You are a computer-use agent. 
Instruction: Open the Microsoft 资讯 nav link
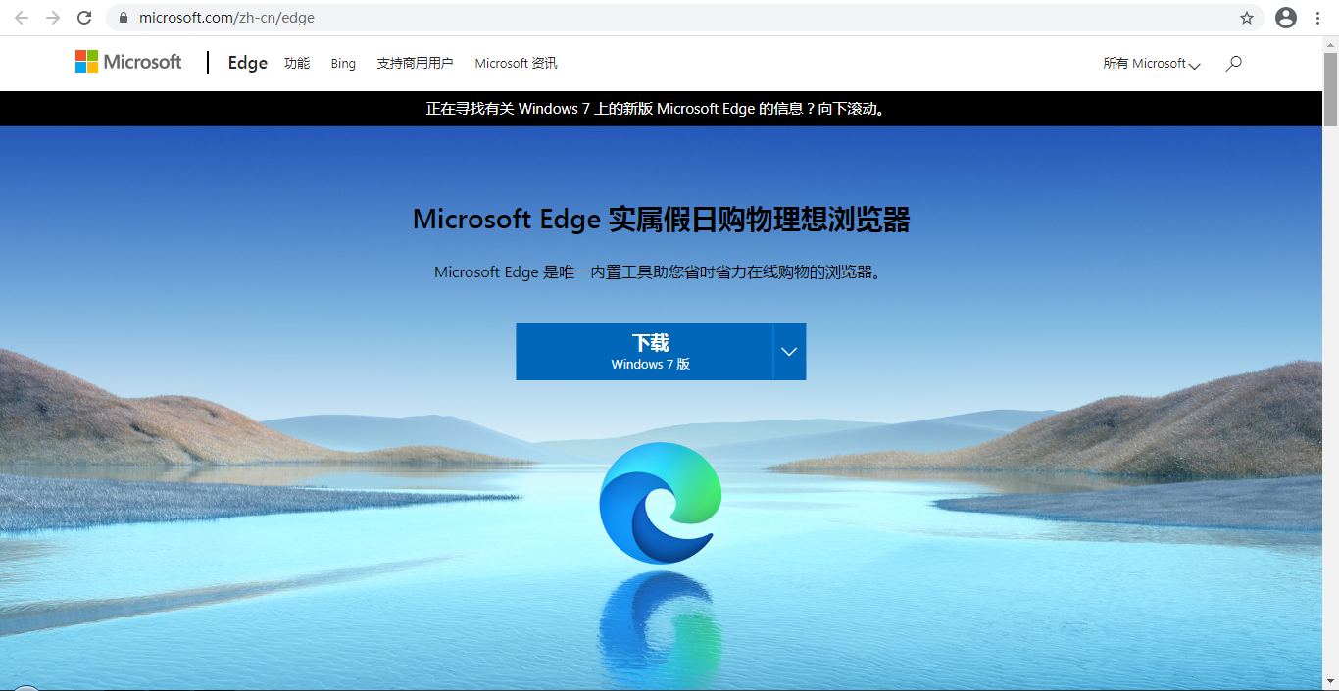516,63
